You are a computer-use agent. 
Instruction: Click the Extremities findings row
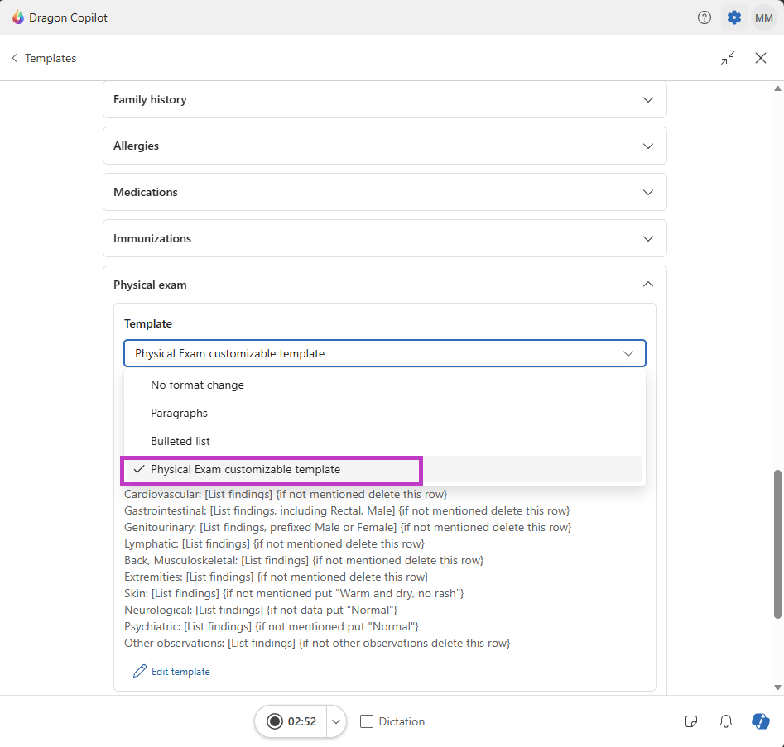pos(276,577)
